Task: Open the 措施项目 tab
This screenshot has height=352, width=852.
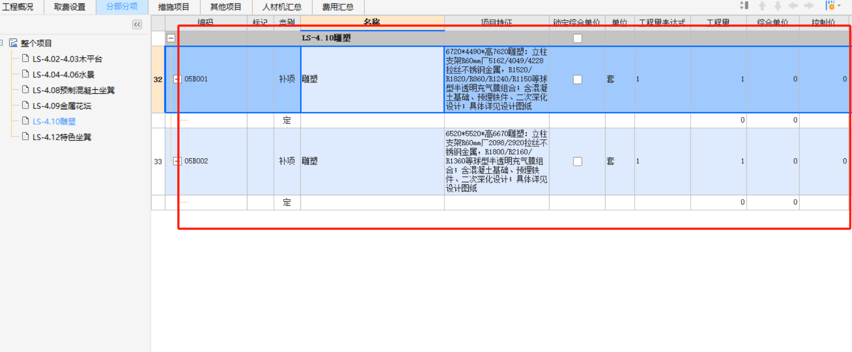Action: (x=174, y=7)
